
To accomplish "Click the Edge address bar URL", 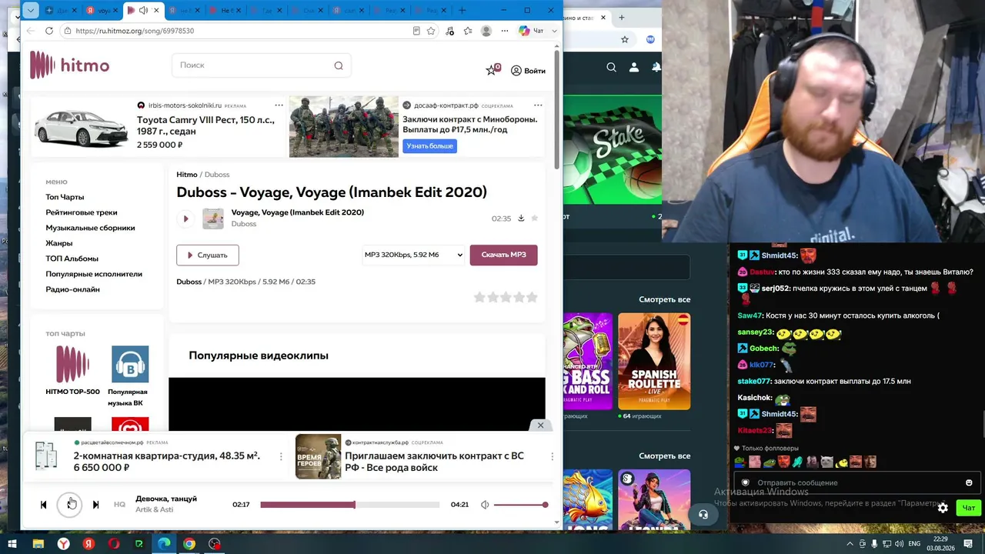I will tap(135, 31).
